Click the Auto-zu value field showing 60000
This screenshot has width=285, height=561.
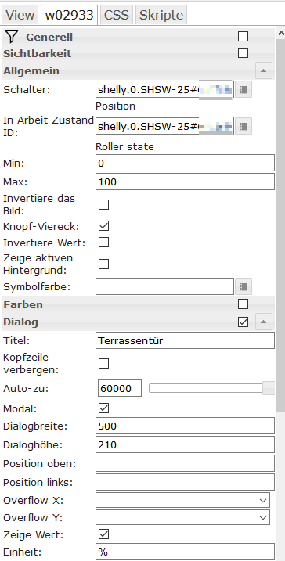120,388
